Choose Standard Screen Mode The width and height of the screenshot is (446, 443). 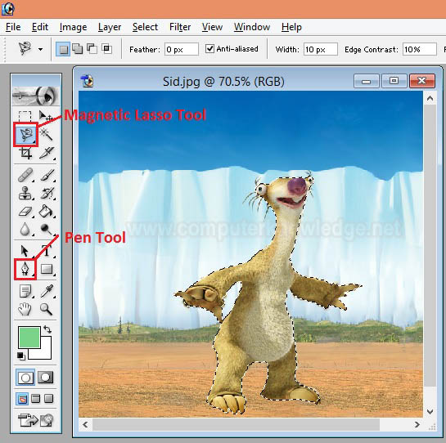click(22, 399)
